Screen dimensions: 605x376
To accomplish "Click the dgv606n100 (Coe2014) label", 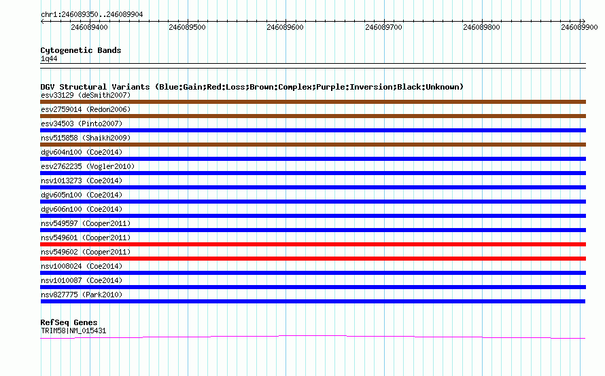I will pyautogui.click(x=82, y=209).
